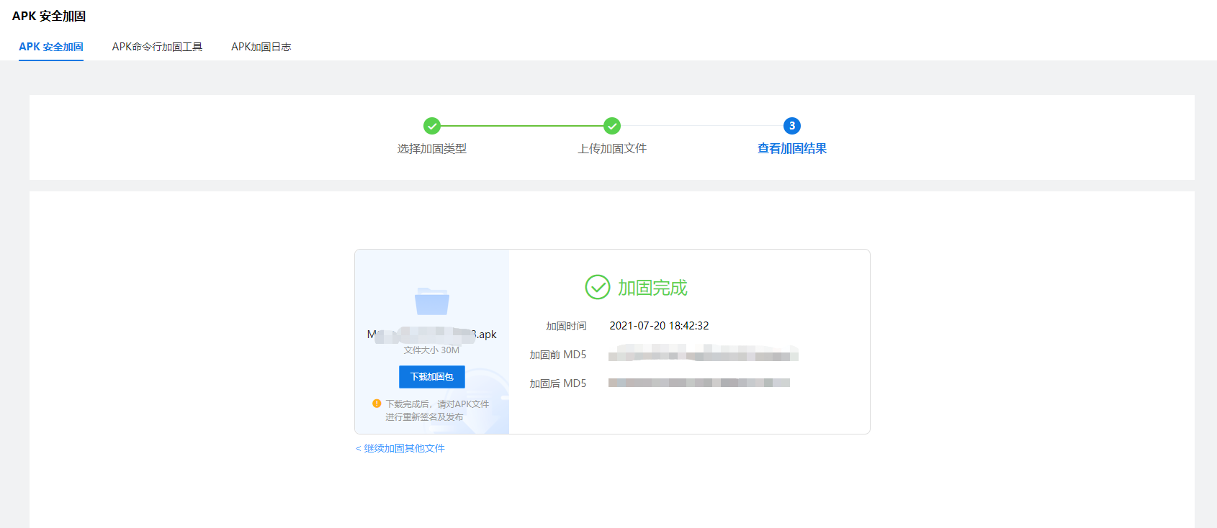
Task: Click the blue folder file icon
Action: tap(432, 301)
